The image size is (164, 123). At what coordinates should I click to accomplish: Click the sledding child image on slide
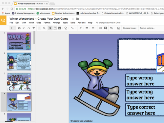(x=97, y=88)
